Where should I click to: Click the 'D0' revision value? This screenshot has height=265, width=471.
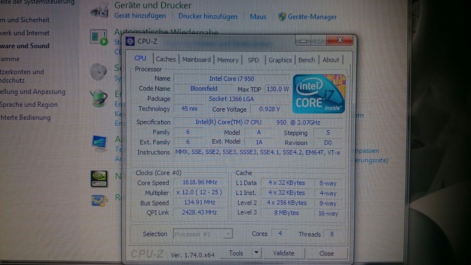(328, 143)
